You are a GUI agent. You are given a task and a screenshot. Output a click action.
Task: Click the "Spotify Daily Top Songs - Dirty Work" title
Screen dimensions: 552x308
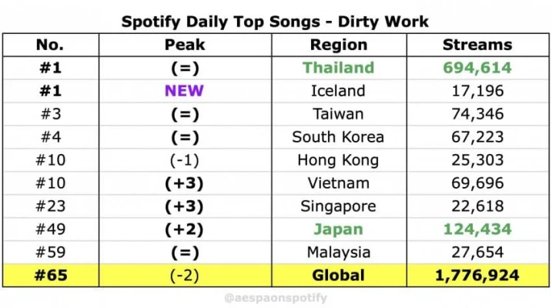[x=275, y=21]
